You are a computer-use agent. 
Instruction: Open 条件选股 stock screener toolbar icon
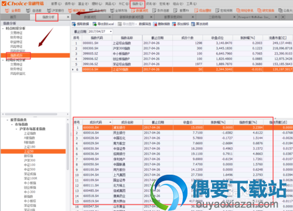click(161, 11)
